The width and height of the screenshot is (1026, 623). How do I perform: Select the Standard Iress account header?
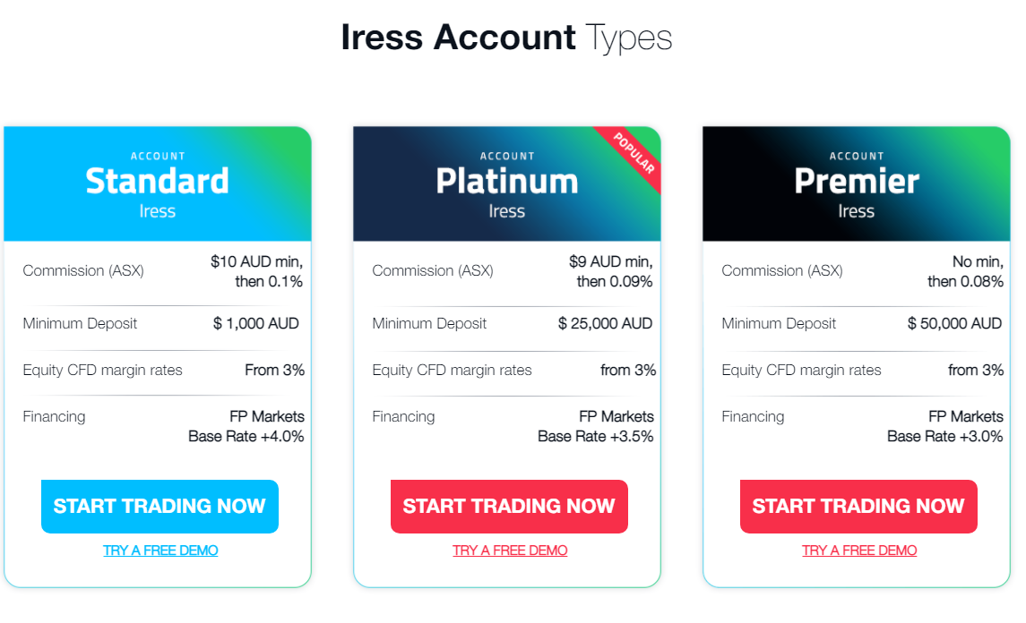[x=158, y=183]
